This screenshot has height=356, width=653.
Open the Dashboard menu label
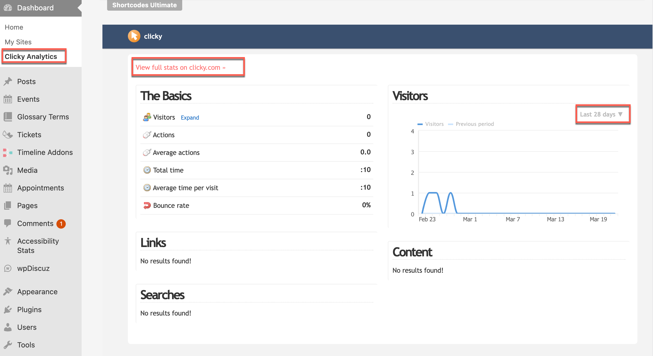click(35, 8)
